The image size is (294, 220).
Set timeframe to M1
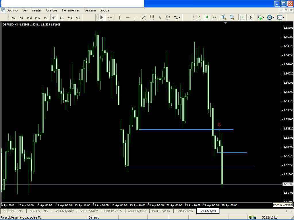13,17
